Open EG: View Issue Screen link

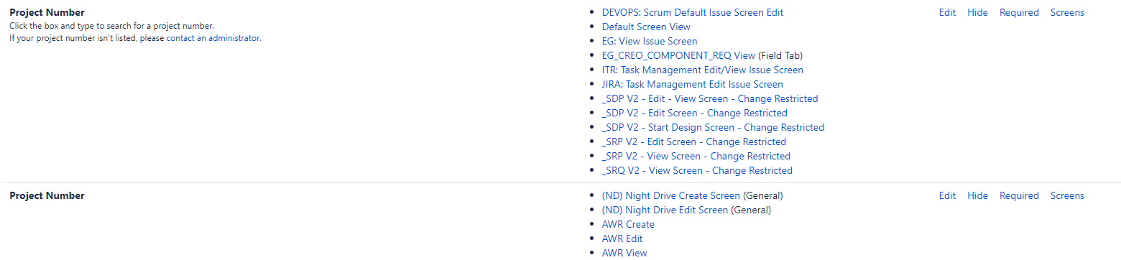point(650,41)
